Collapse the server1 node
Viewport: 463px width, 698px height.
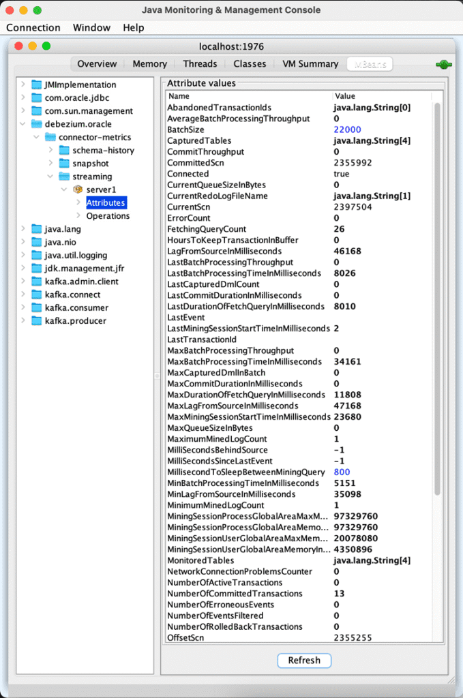pyautogui.click(x=64, y=189)
